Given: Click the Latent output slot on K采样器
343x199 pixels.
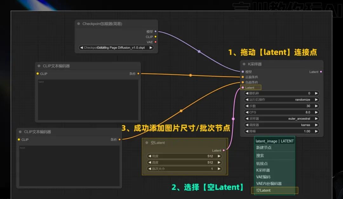Looking at the screenshot, I should (x=321, y=72).
